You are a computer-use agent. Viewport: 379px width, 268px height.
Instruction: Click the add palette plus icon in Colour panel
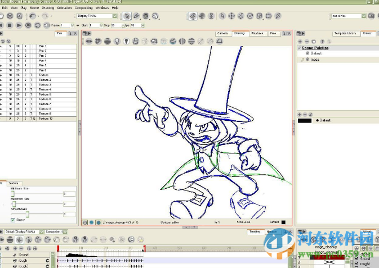300,42
